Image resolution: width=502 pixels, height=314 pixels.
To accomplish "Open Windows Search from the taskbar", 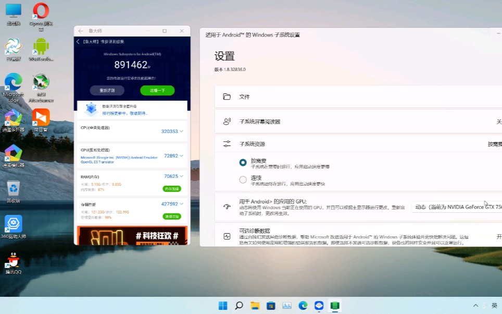I will [x=239, y=306].
